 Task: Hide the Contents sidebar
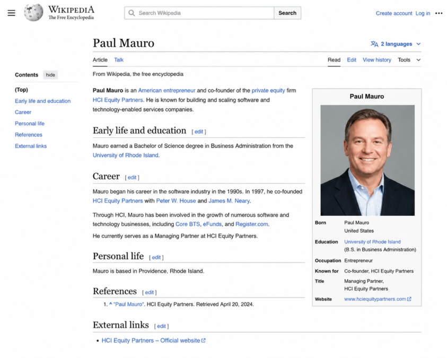[x=50, y=75]
